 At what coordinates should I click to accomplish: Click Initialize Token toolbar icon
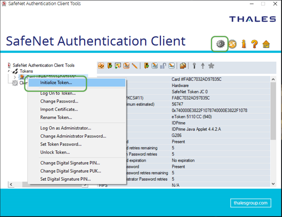(x=101, y=66)
